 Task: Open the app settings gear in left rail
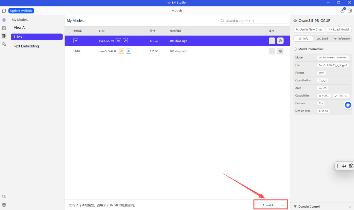tap(4, 205)
